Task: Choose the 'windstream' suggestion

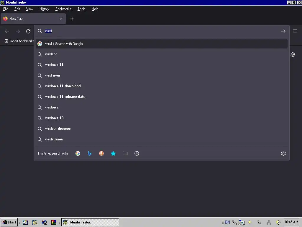Action: [x=161, y=139]
